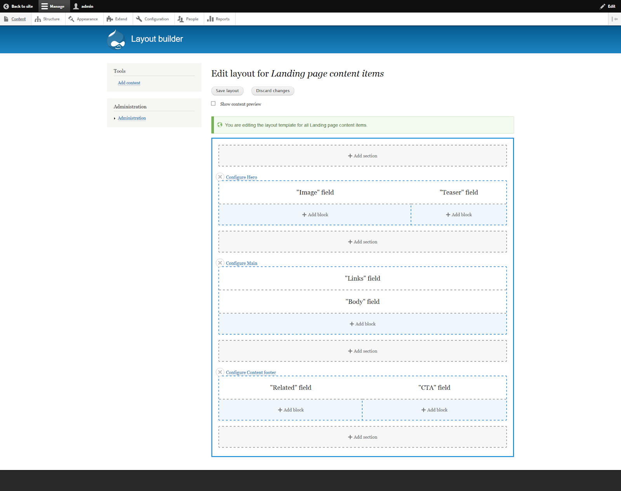The image size is (621, 491).
Task: Add section between Main and Content footer
Action: (363, 351)
